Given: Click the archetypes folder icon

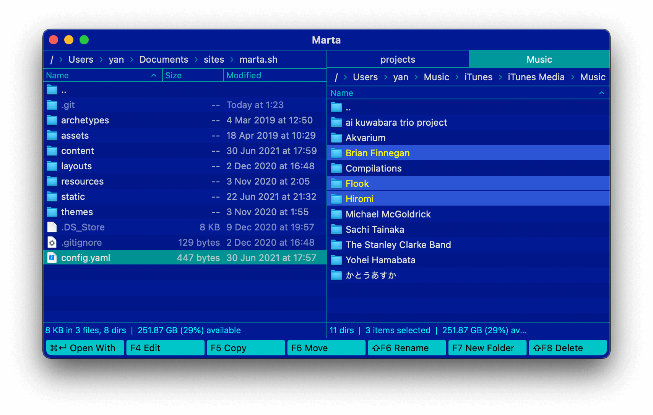Looking at the screenshot, I should point(52,120).
